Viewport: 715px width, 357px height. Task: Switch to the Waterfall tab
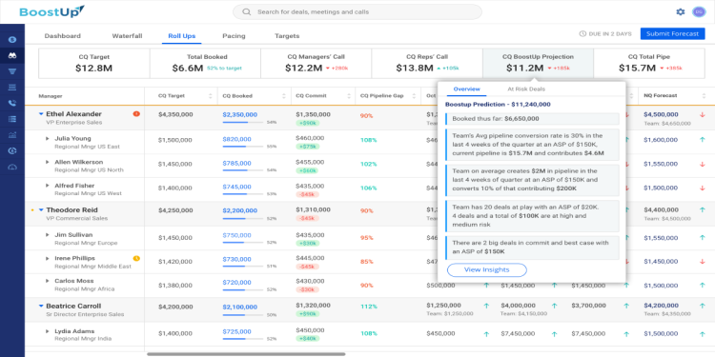click(127, 36)
